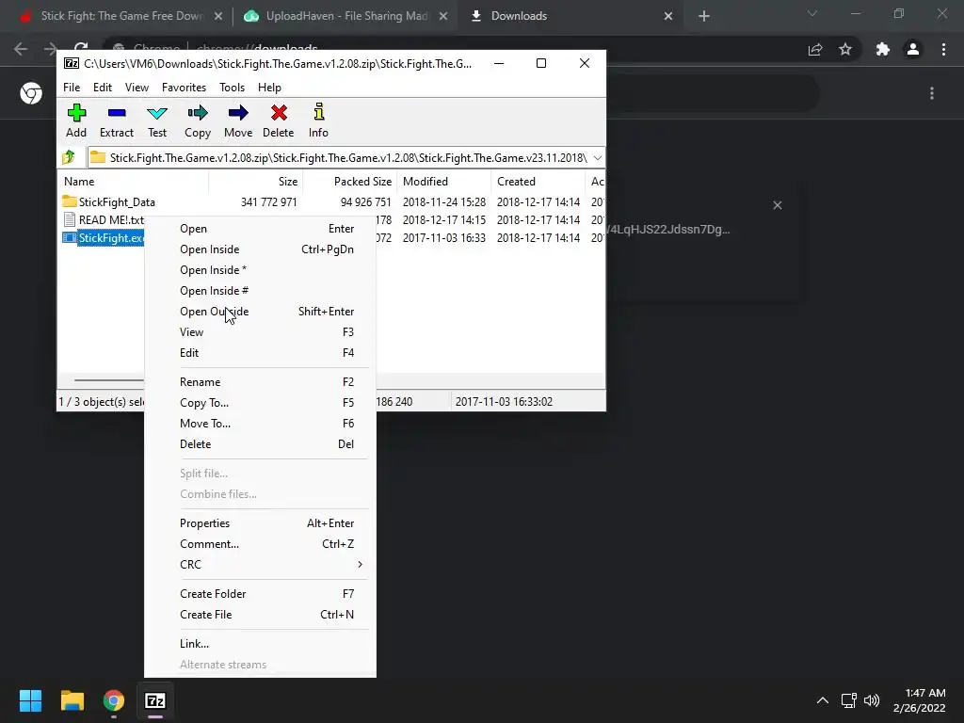
Task: Open volume control in tray
Action: (872, 700)
